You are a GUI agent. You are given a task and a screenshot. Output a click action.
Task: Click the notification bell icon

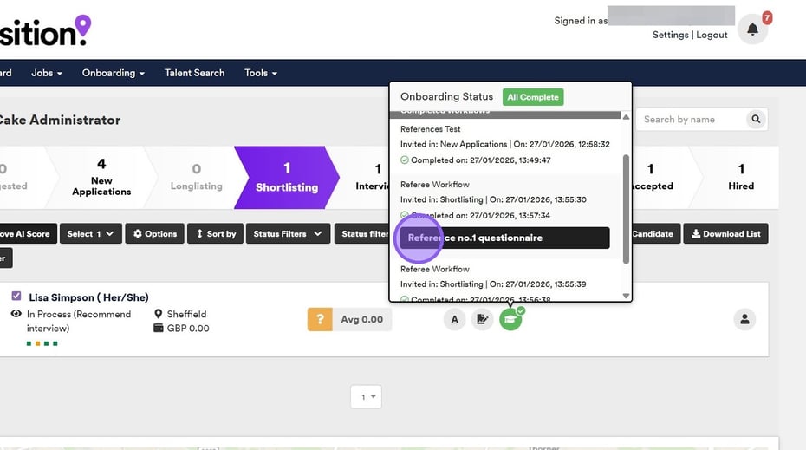point(752,29)
